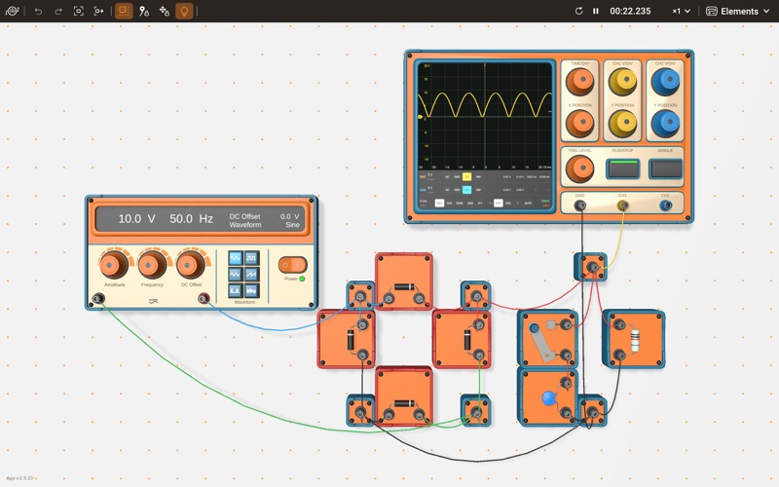Select the sine waveform button
Screen dimensions: 779x487
(x=236, y=258)
